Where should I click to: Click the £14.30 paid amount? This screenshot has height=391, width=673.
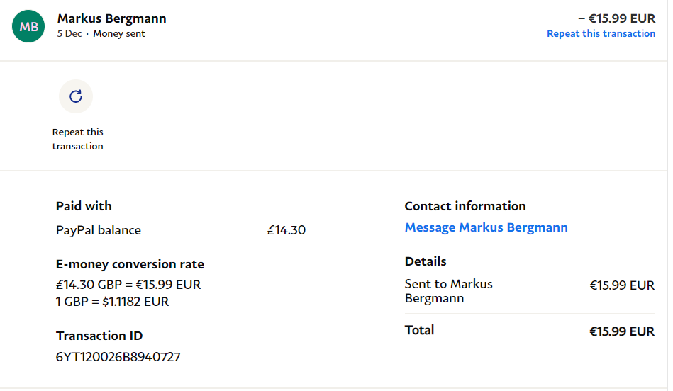286,230
